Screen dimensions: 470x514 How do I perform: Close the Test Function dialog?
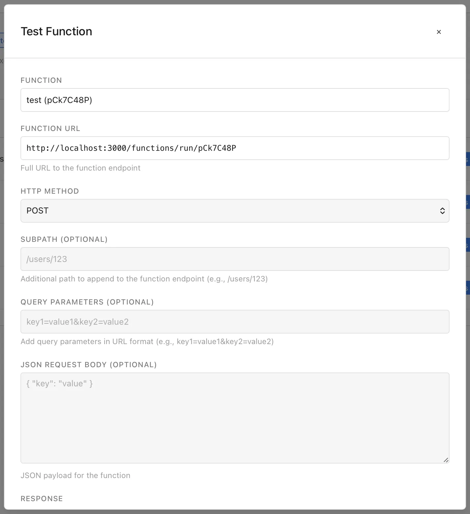coord(439,32)
